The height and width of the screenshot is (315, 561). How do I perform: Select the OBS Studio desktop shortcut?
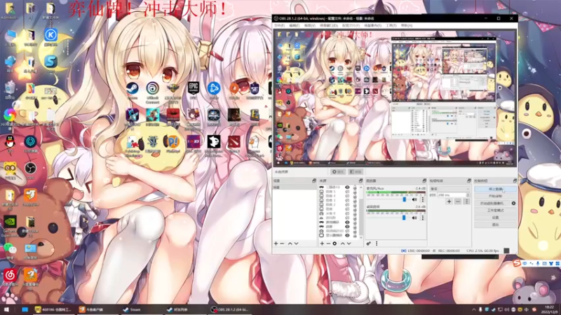point(30,170)
